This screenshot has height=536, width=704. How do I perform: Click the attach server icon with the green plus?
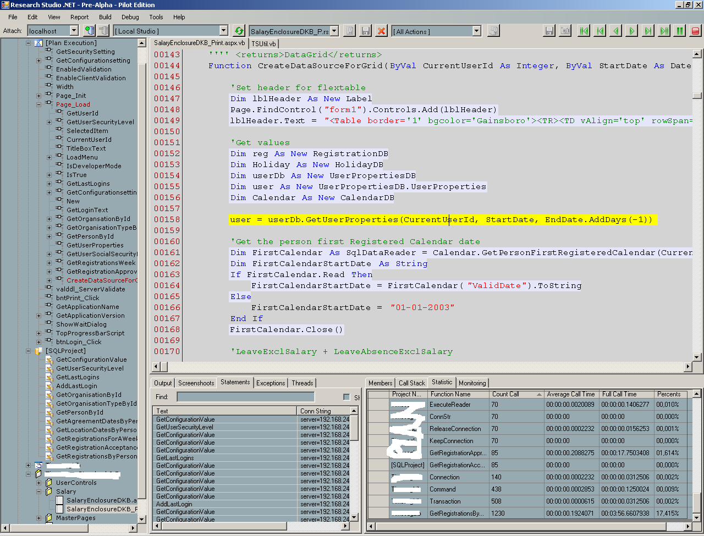[x=89, y=31]
